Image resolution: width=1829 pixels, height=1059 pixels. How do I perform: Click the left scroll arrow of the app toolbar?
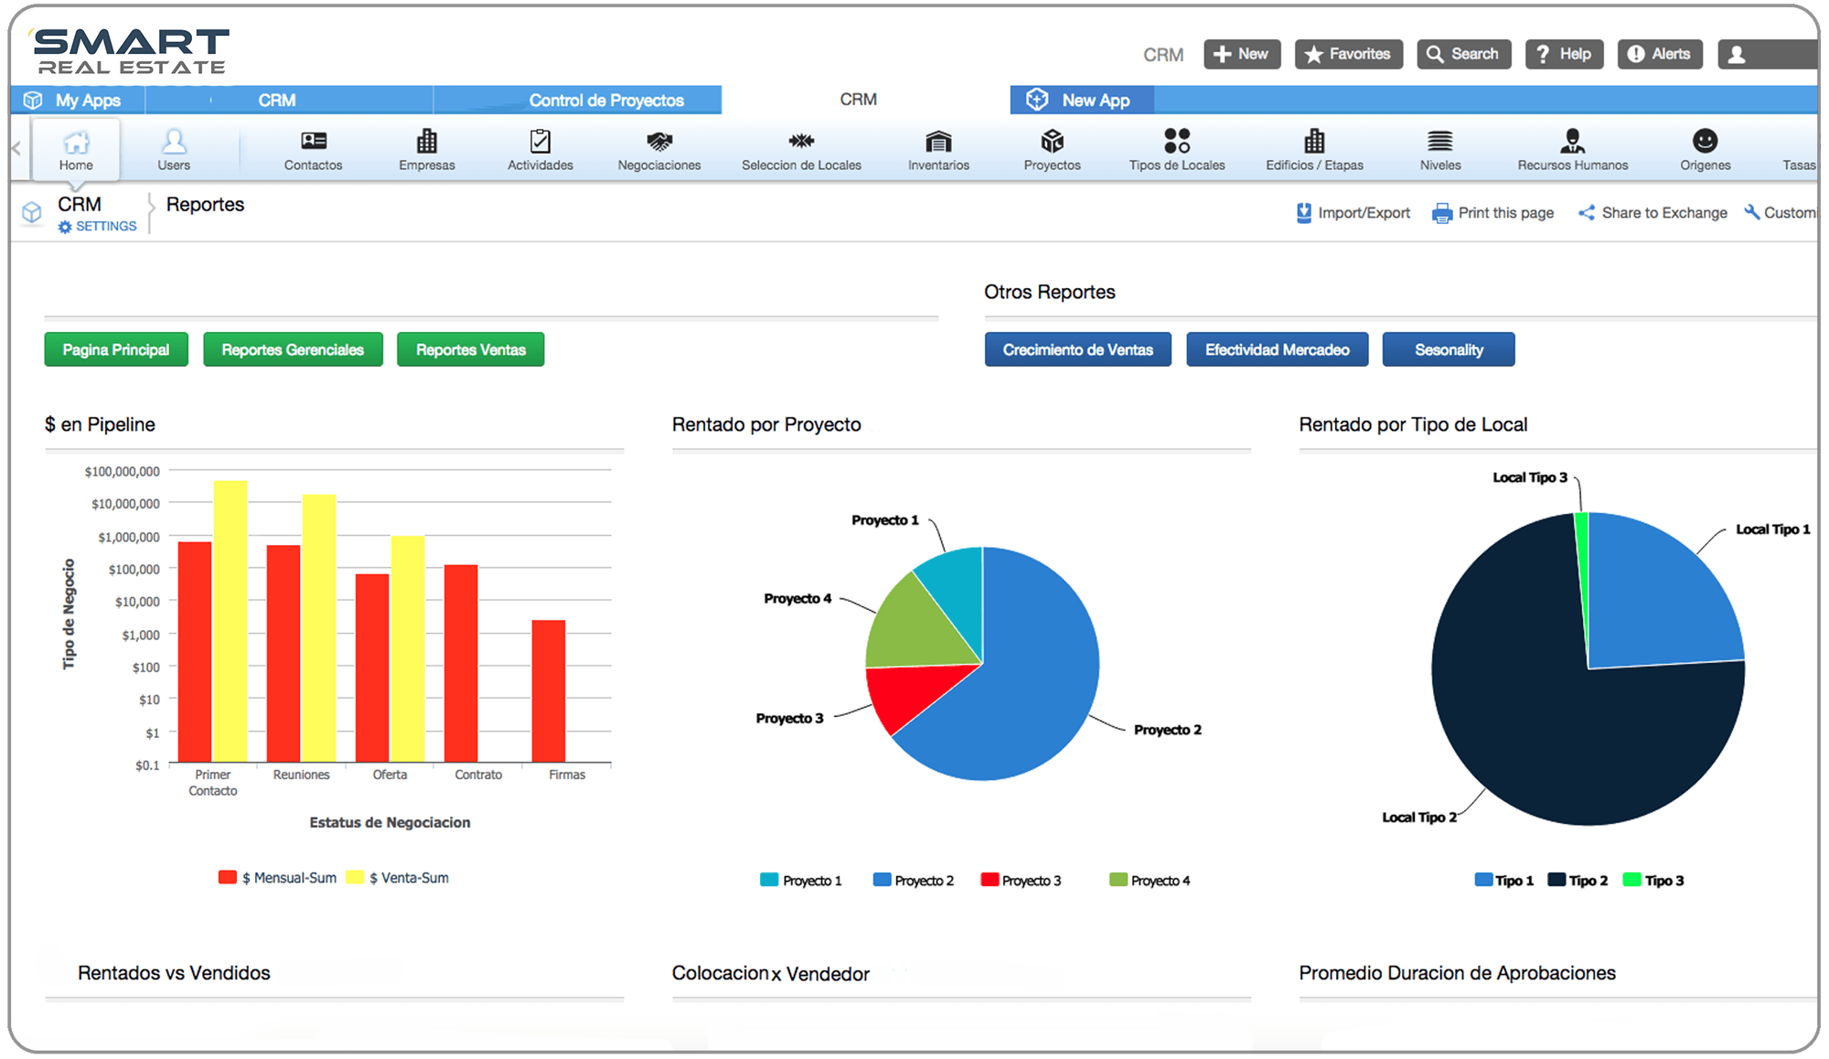(x=16, y=147)
